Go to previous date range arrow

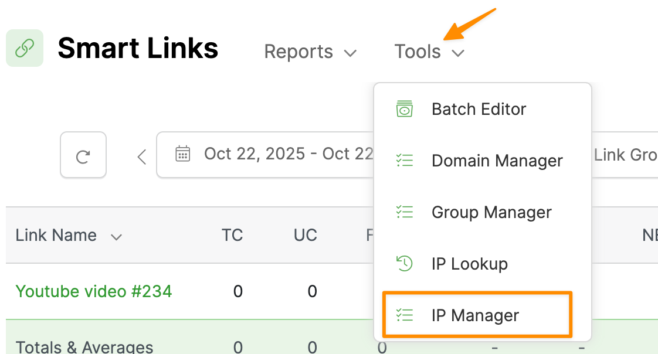click(141, 156)
